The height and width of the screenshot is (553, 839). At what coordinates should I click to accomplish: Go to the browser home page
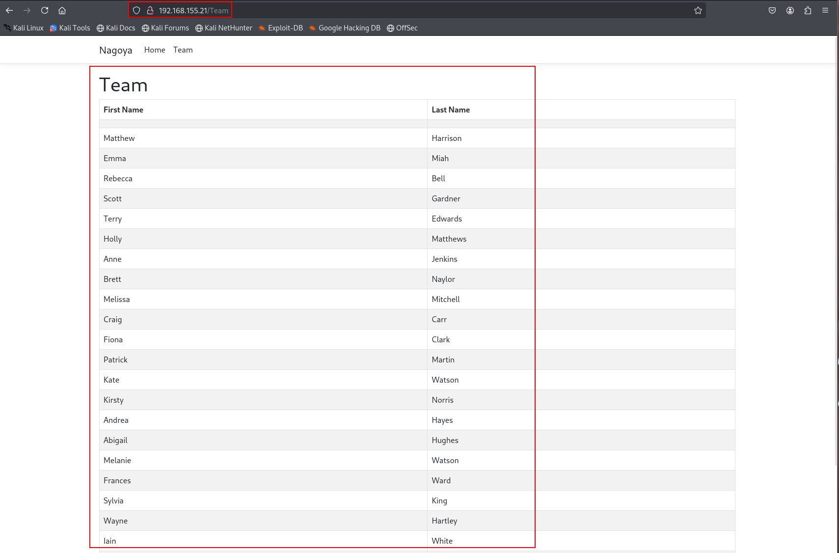pos(62,10)
